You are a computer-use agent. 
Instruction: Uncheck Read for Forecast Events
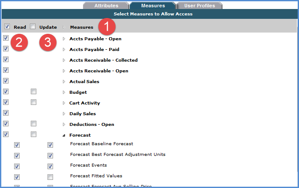[17, 166]
